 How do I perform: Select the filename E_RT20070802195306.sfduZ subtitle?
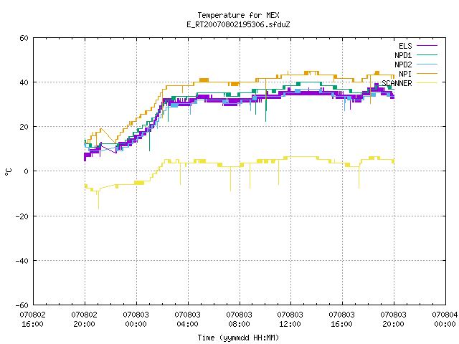point(238,24)
